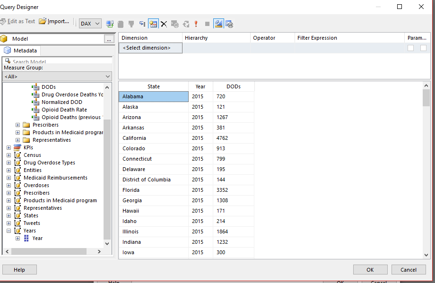The height and width of the screenshot is (283, 435).
Task: Click the DODs measure icon in tree
Action: click(35, 87)
